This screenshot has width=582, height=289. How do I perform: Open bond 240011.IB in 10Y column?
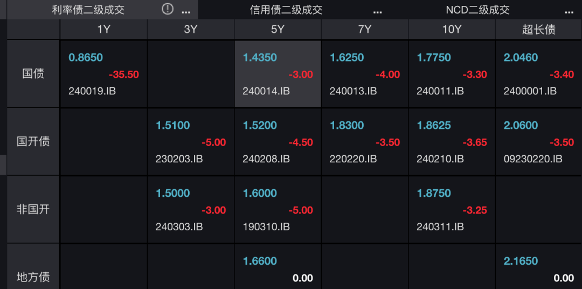[452, 74]
